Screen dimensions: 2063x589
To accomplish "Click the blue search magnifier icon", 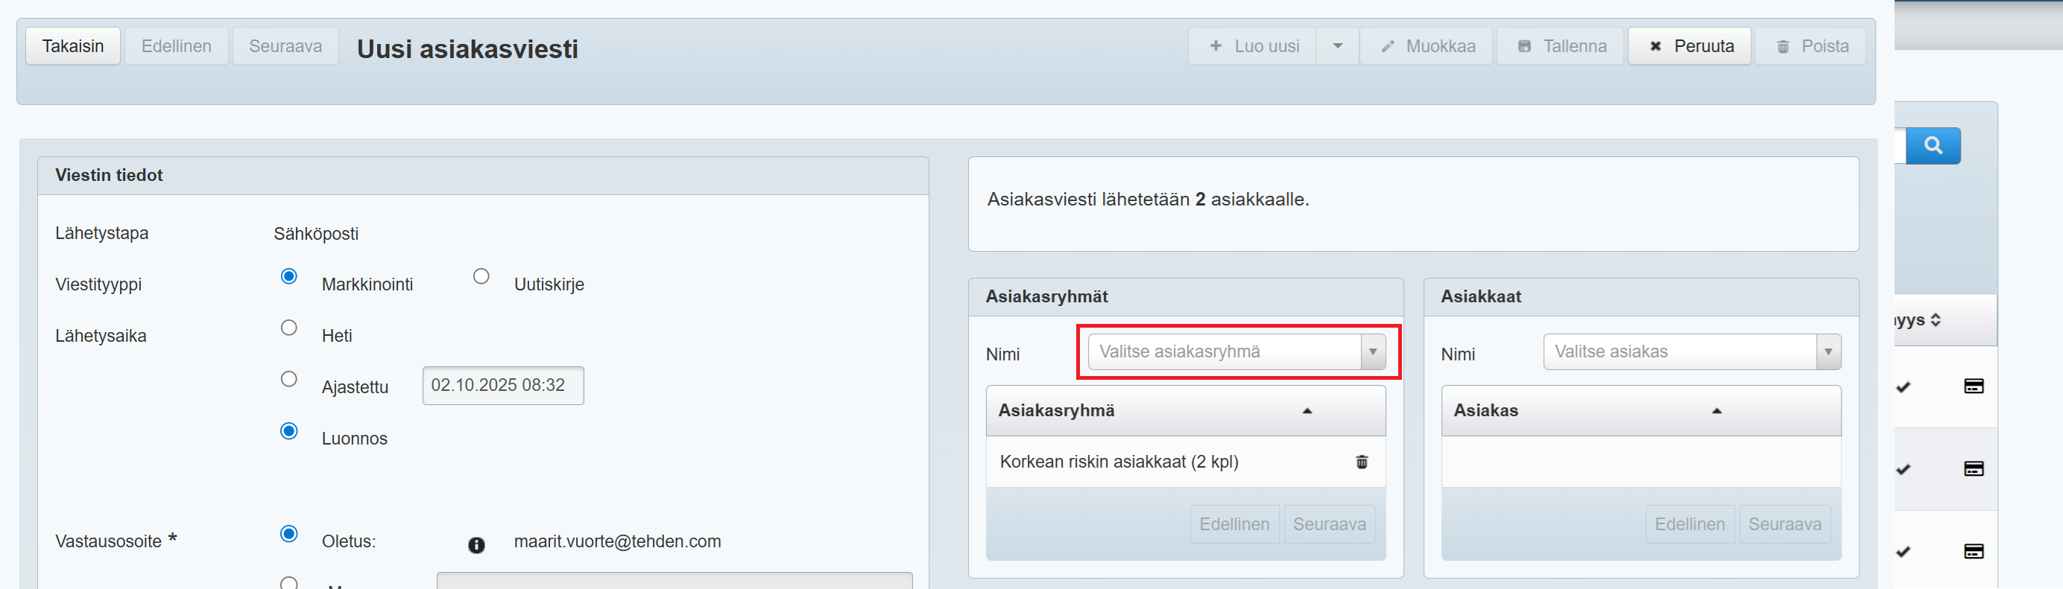I will (x=1933, y=146).
